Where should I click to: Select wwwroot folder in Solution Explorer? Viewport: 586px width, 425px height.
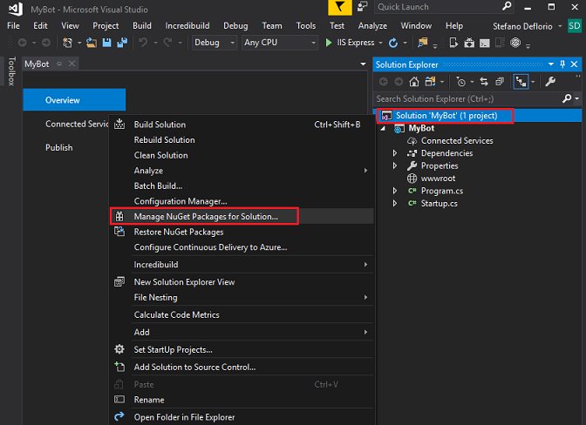(439, 179)
